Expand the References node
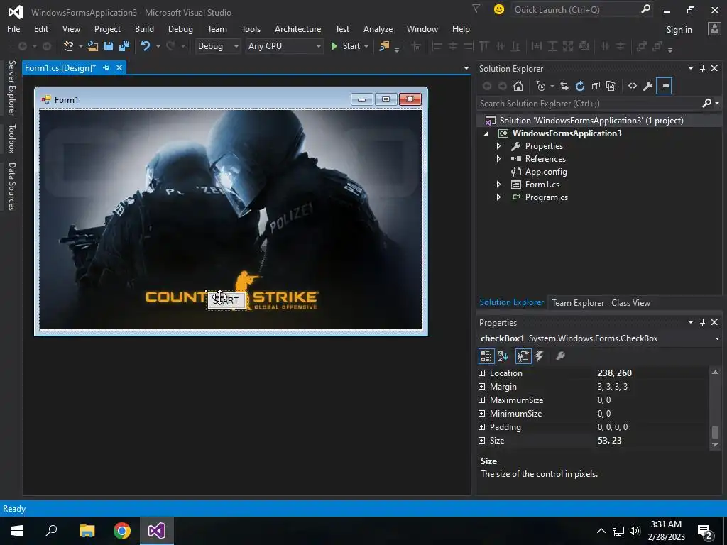 pos(499,158)
